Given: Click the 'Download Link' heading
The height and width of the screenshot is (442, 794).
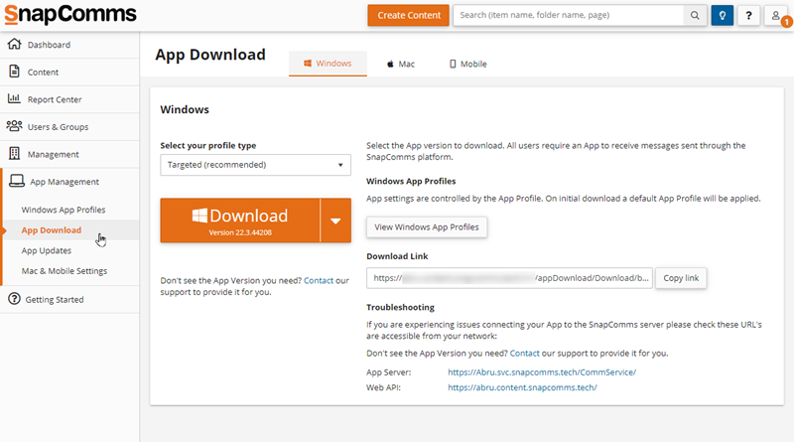Looking at the screenshot, I should click(398, 256).
